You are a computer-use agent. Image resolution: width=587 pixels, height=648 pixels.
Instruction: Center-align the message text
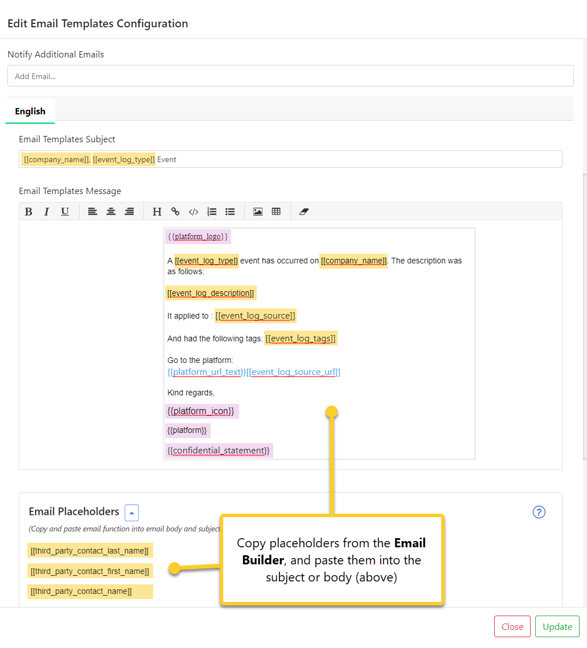[x=111, y=211]
